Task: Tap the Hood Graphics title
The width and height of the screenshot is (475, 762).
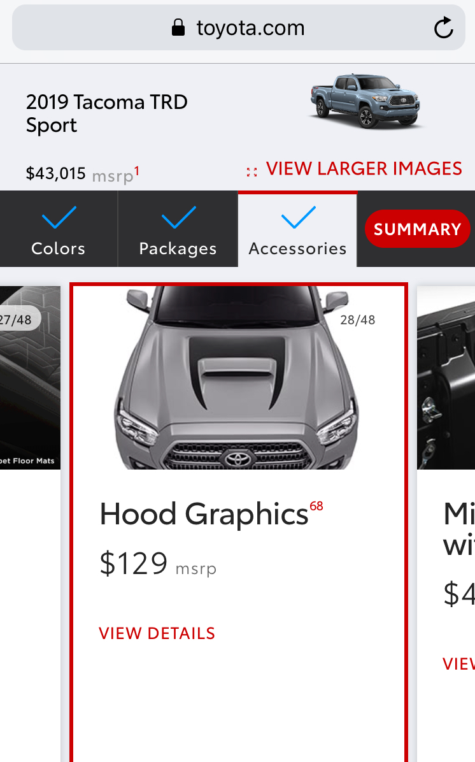Action: (204, 514)
